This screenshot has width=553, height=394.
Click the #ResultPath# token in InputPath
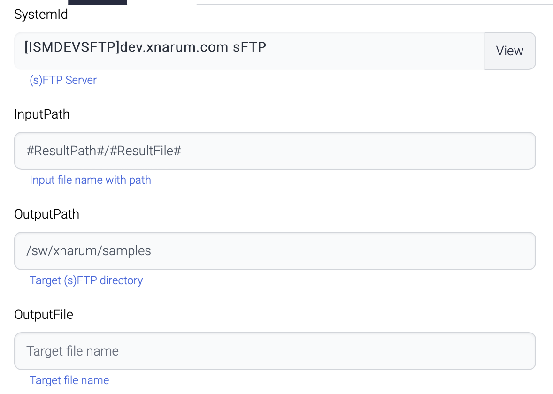click(x=66, y=151)
